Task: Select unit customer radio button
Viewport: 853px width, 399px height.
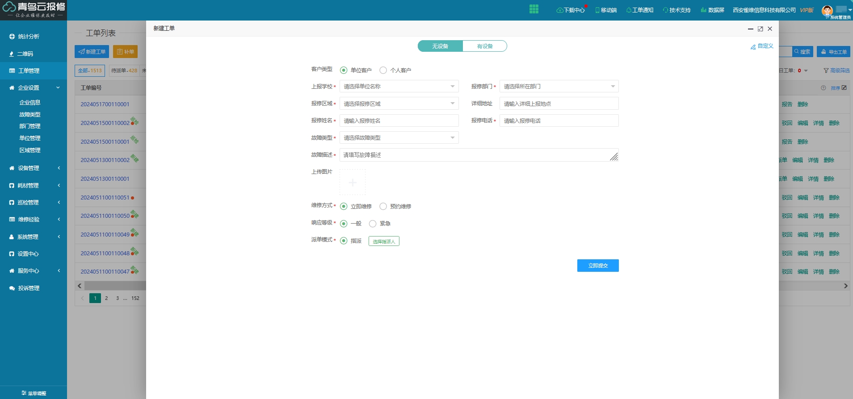Action: [344, 70]
